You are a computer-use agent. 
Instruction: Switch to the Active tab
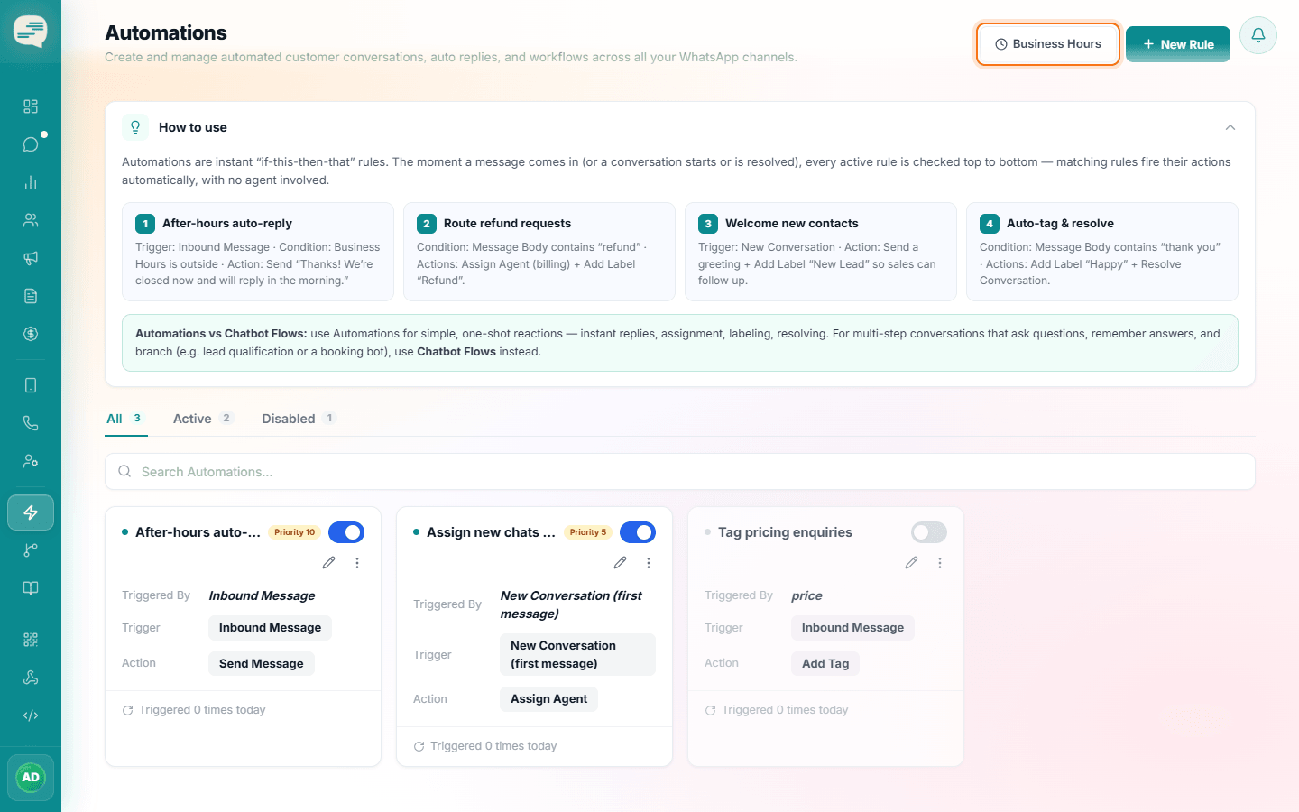[203, 419]
